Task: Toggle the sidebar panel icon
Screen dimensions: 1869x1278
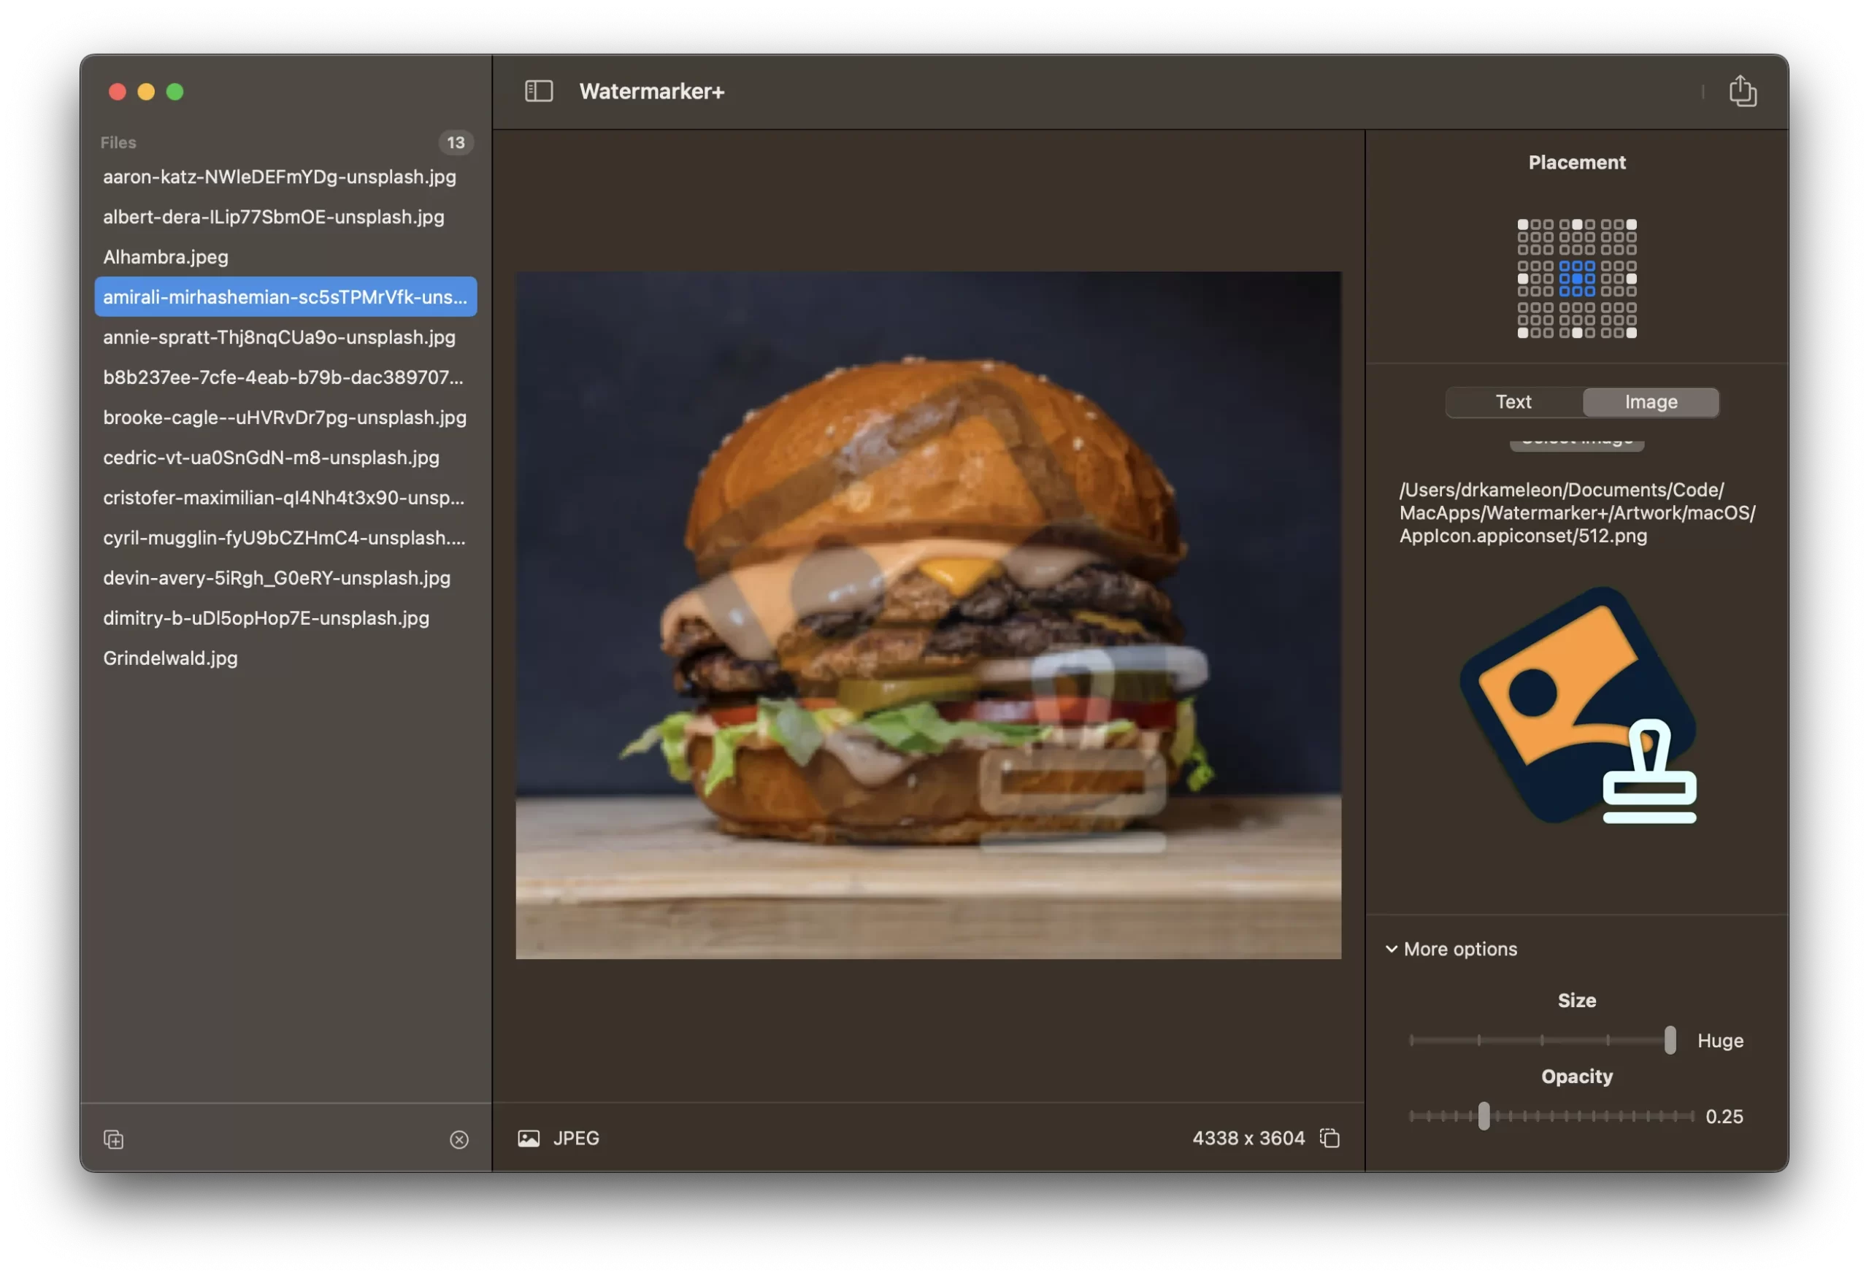Action: tap(538, 91)
